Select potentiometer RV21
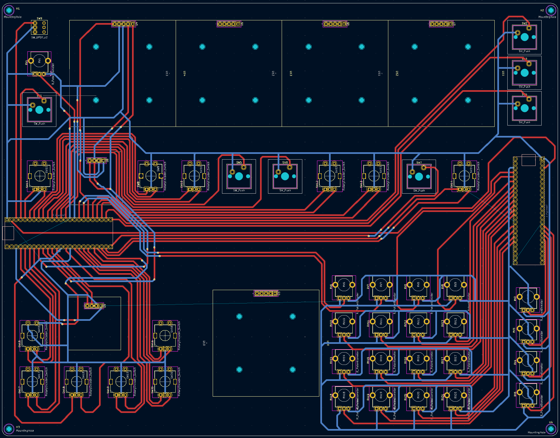The image size is (560, 438). pyautogui.click(x=455, y=399)
